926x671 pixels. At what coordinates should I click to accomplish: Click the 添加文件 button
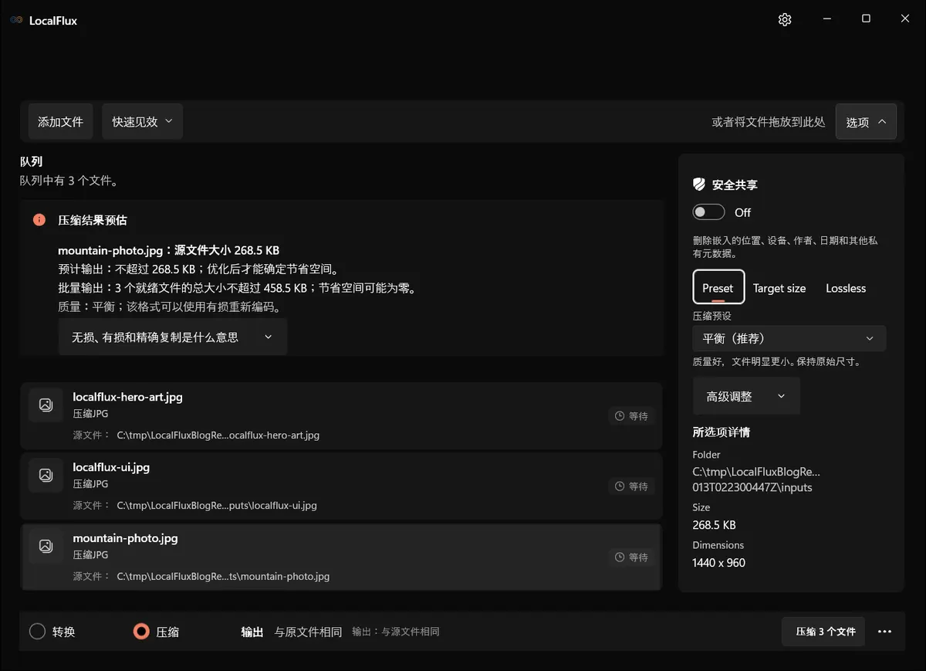point(61,121)
